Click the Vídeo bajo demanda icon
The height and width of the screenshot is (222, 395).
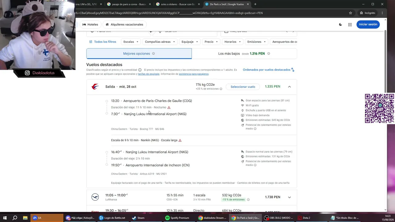pos(243,115)
